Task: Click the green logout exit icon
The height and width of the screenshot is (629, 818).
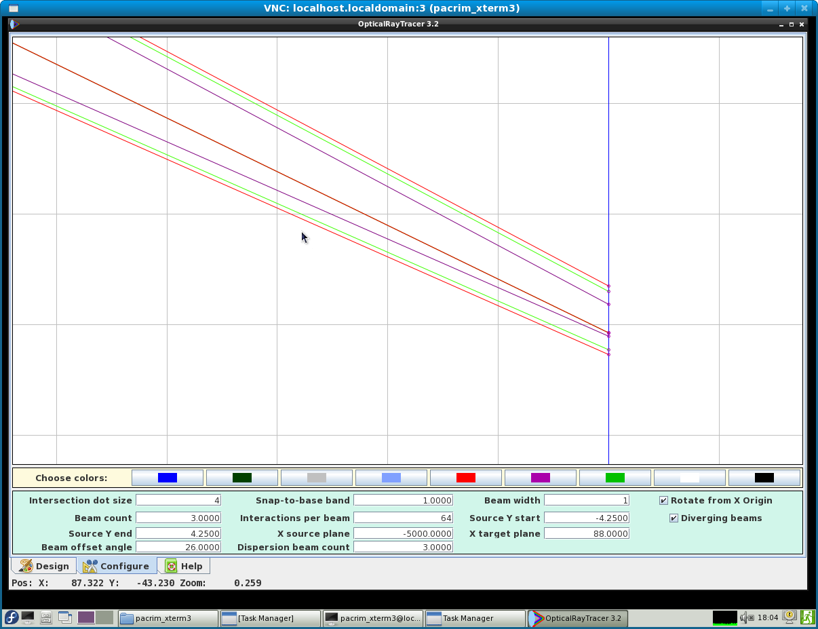Action: (x=807, y=617)
